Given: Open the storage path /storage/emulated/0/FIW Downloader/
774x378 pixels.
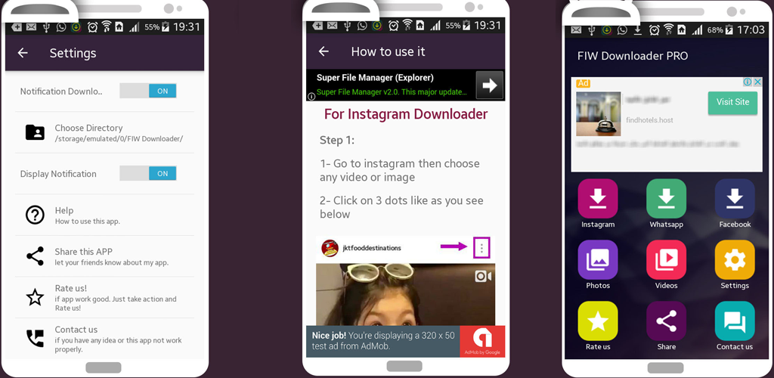Looking at the screenshot, I should [119, 139].
